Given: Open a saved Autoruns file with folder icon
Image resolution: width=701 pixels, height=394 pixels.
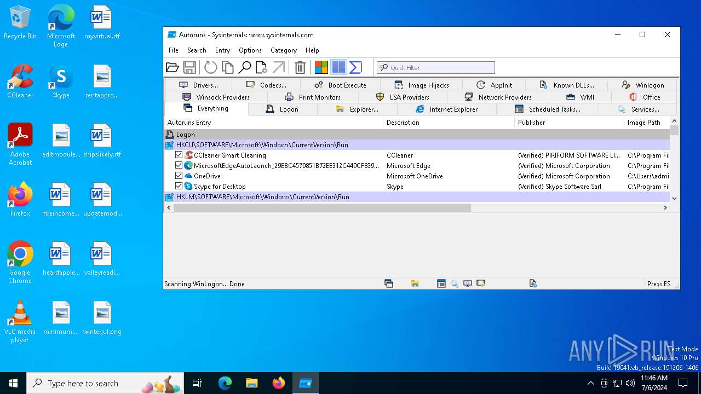Looking at the screenshot, I should 173,67.
